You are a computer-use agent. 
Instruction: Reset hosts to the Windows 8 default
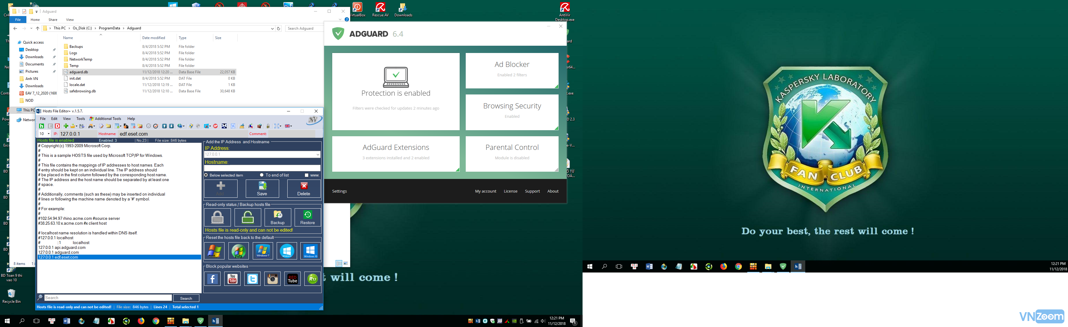[x=287, y=251]
